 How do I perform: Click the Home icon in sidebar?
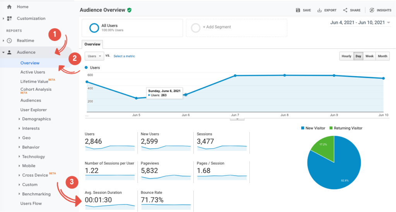[x=9, y=7]
